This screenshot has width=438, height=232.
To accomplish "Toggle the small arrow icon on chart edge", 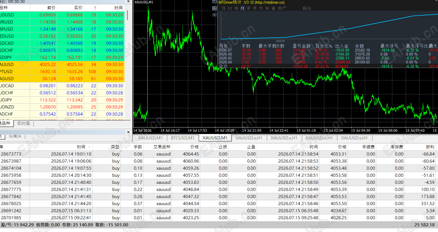I will 214,15.
